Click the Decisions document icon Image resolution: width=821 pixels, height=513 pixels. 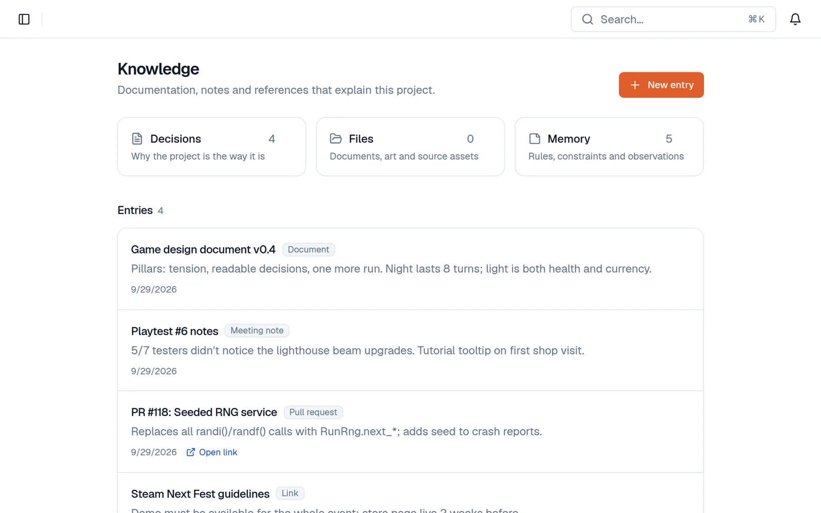pyautogui.click(x=137, y=139)
